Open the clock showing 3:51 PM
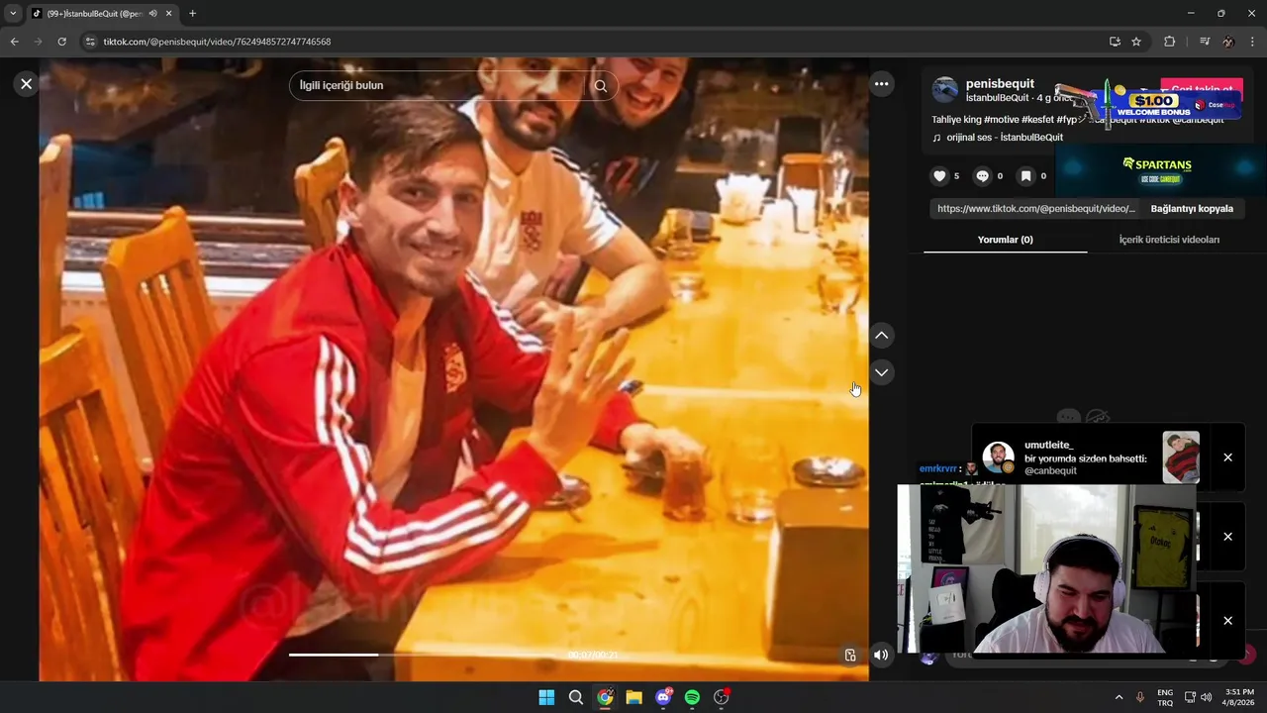The height and width of the screenshot is (713, 1267). pos(1239,697)
